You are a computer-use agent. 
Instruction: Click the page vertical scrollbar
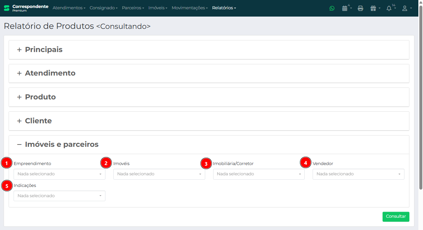[x=421, y=99]
